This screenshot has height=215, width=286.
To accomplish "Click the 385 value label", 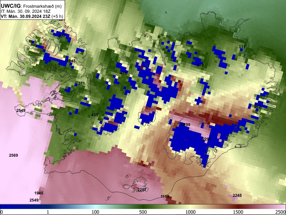I will point(200,65).
